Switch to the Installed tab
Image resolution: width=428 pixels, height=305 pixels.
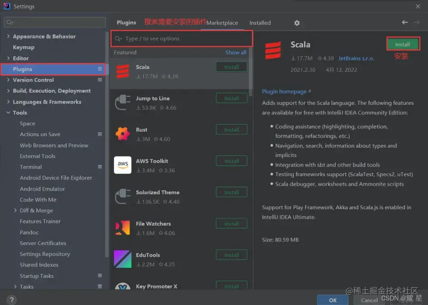pos(260,23)
